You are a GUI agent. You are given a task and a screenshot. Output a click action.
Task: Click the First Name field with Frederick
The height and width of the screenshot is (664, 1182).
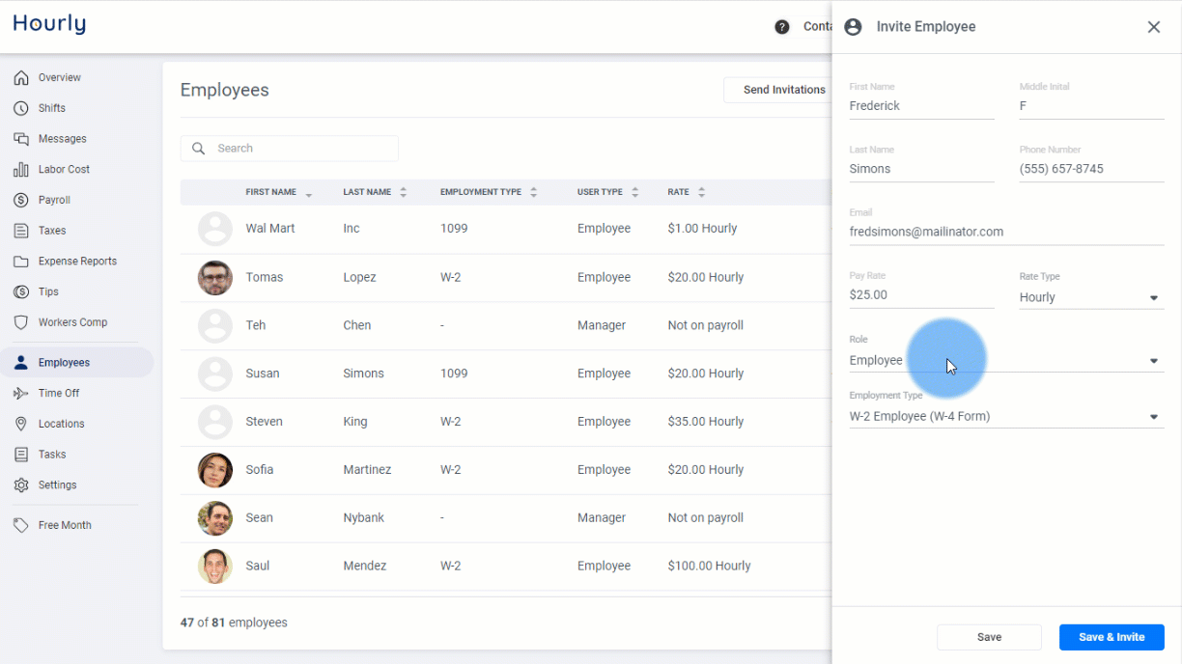tap(922, 106)
